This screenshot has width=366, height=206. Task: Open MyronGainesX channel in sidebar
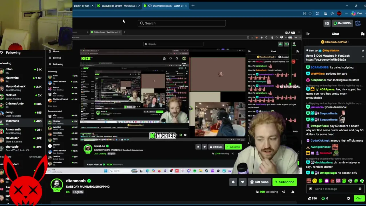tap(21, 88)
